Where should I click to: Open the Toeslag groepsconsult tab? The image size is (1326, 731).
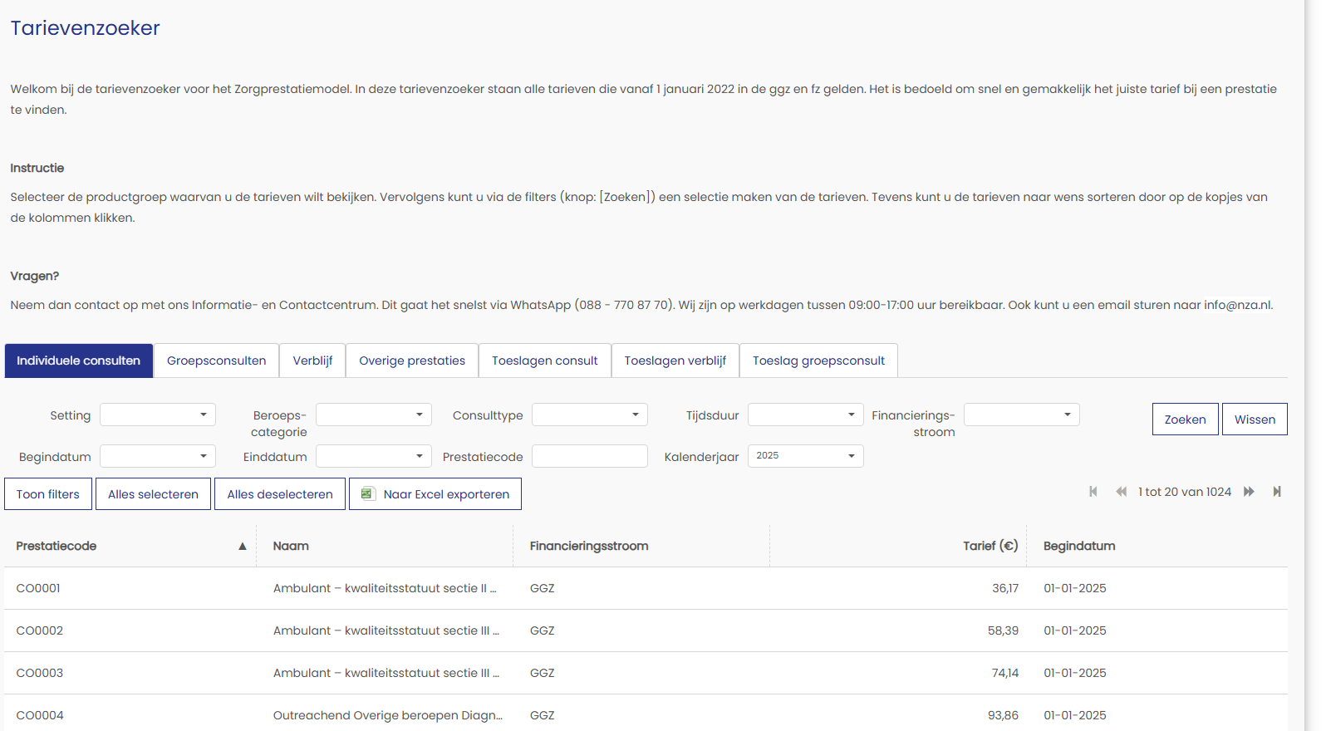coord(819,361)
